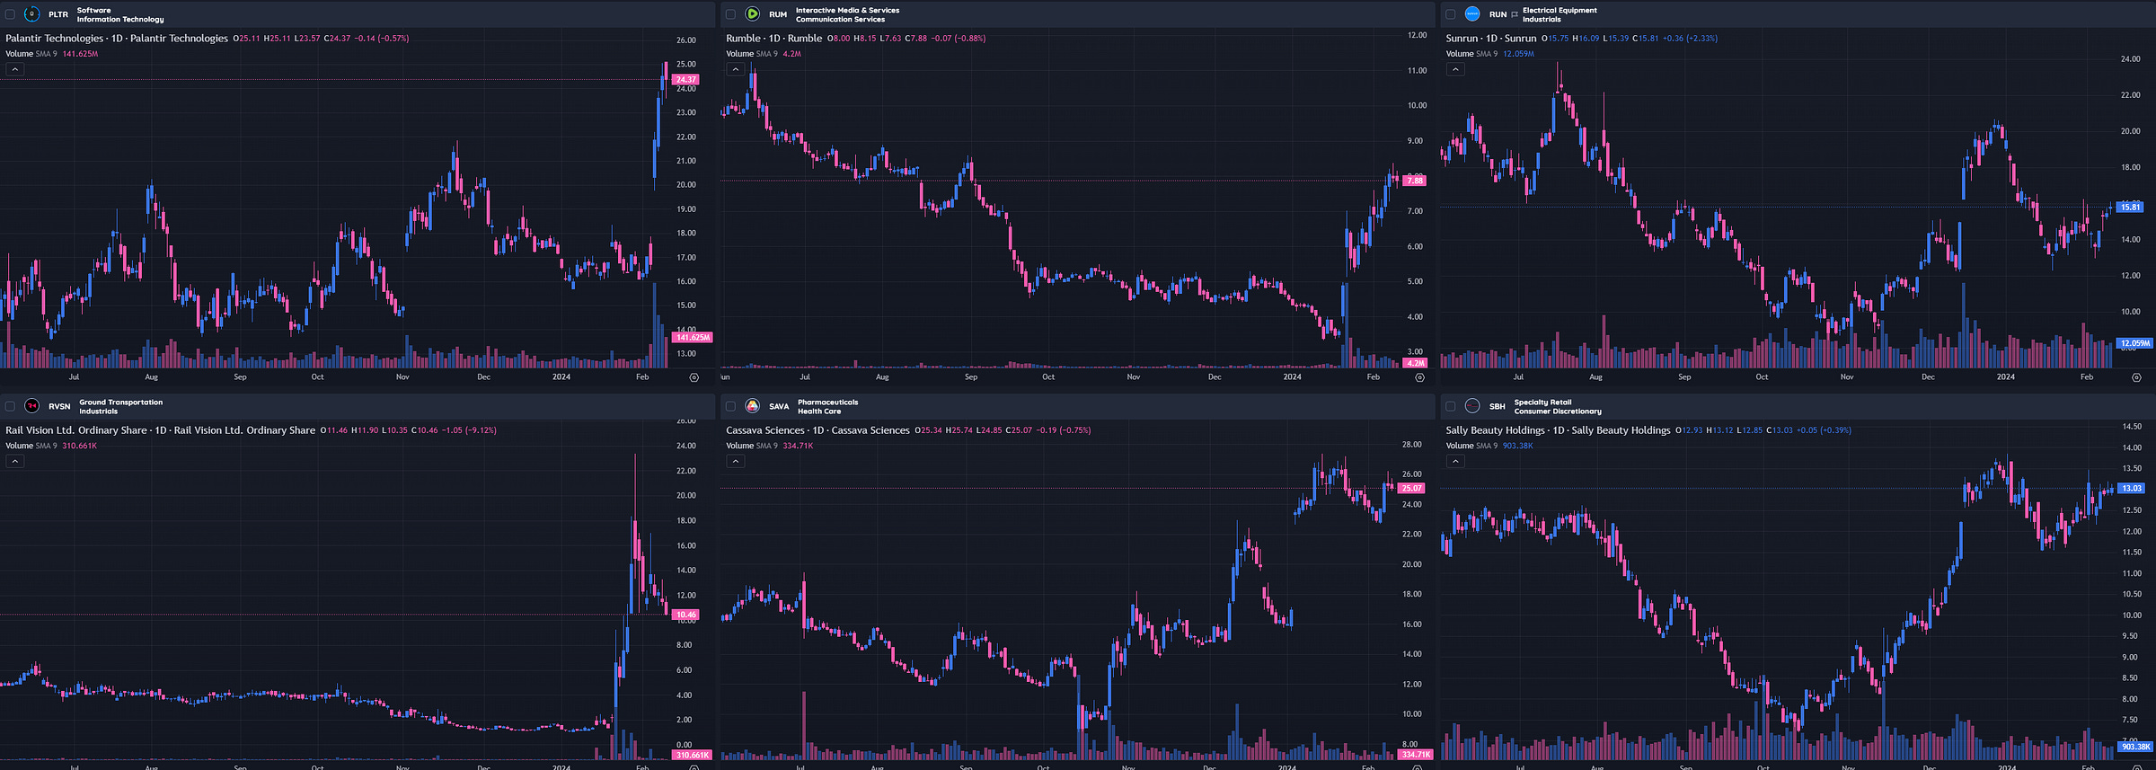The height and width of the screenshot is (770, 2156).
Task: Click the 13.03 price label on Sally Beauty axis
Action: (x=2132, y=489)
